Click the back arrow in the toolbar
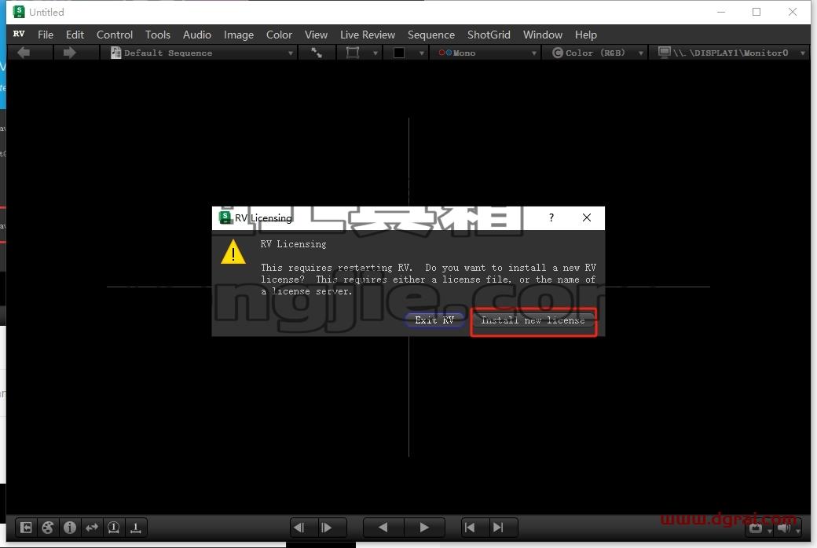This screenshot has height=548, width=817. pos(24,53)
